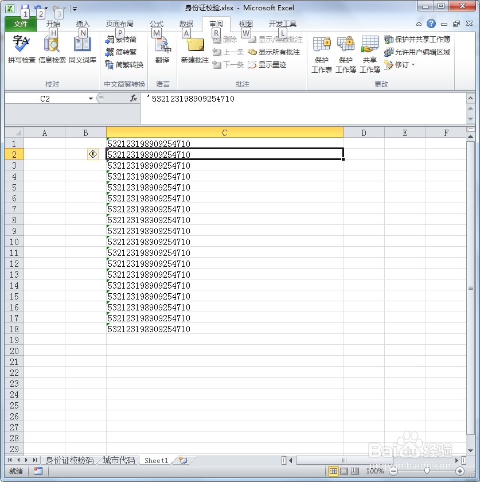This screenshot has height=482, width=480.
Task: Select the Sheet1 worksheet tab
Action: tap(157, 460)
